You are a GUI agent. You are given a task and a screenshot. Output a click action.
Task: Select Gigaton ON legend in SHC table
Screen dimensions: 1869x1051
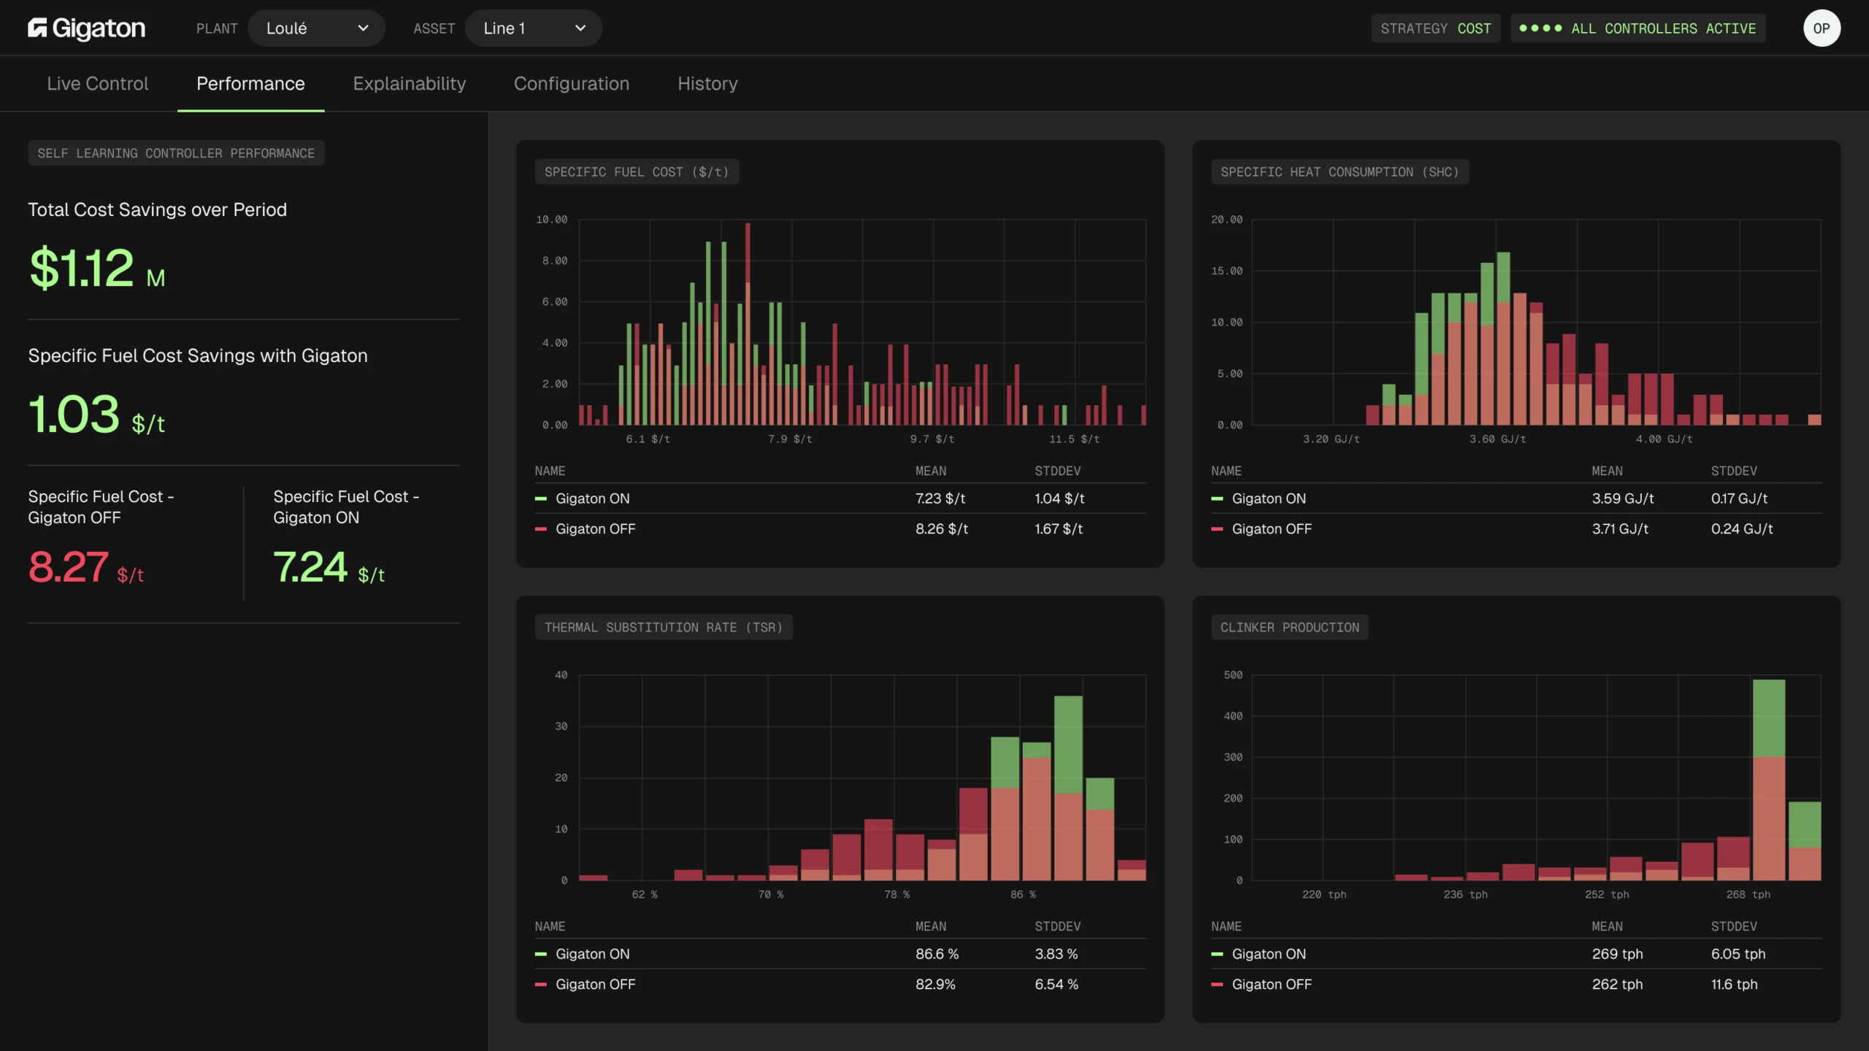tap(1259, 498)
